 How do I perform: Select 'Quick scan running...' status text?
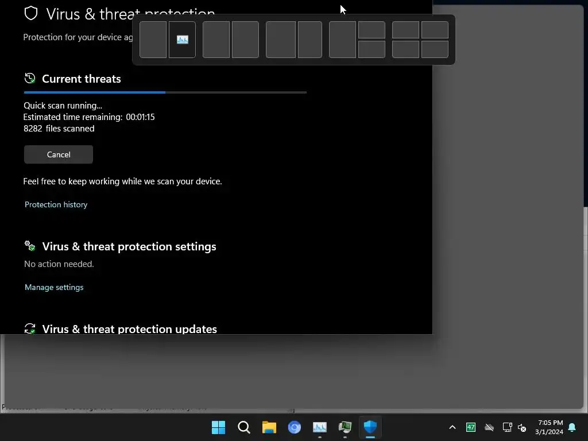pyautogui.click(x=63, y=106)
